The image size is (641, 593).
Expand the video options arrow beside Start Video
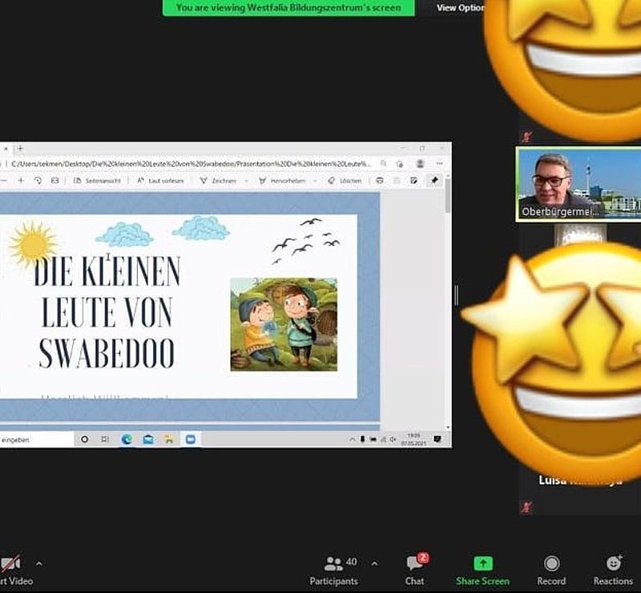tap(39, 563)
